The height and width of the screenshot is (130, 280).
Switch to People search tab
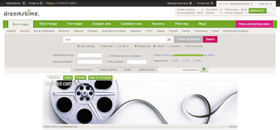pos(127,70)
